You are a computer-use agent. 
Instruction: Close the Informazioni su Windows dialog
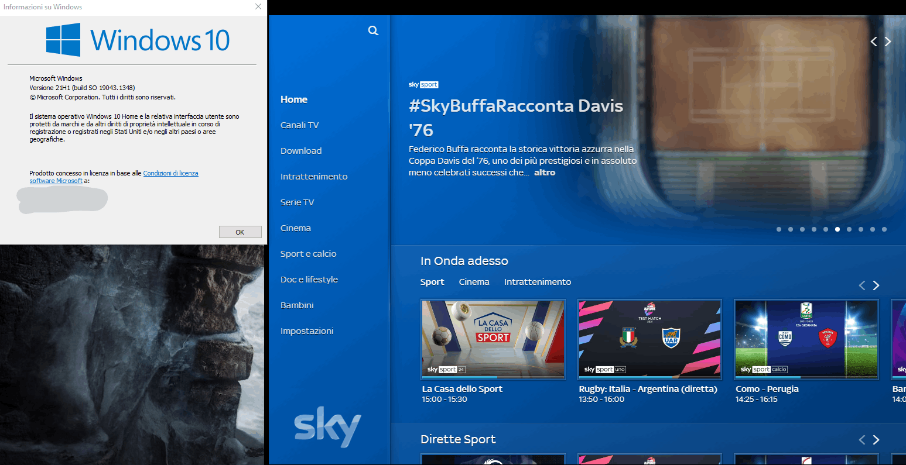(258, 7)
